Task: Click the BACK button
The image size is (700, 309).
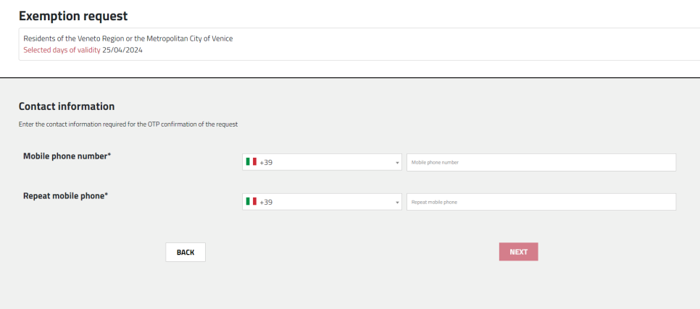Action: (x=186, y=252)
